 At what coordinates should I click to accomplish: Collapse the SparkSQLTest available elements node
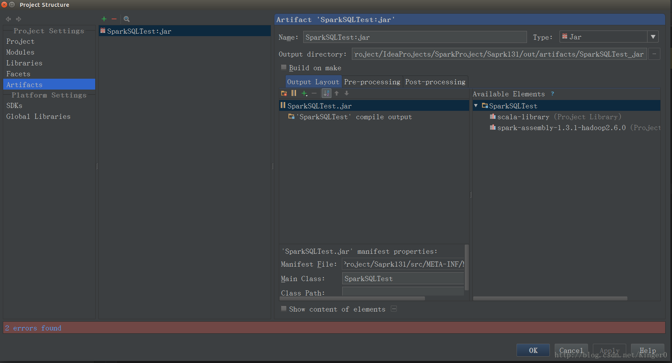(x=476, y=106)
